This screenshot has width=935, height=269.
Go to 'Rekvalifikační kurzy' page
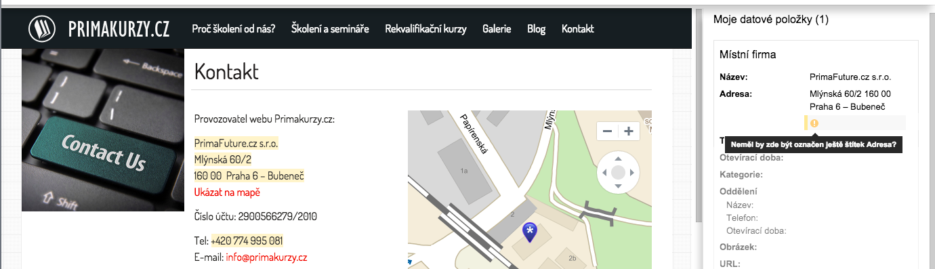(x=425, y=29)
